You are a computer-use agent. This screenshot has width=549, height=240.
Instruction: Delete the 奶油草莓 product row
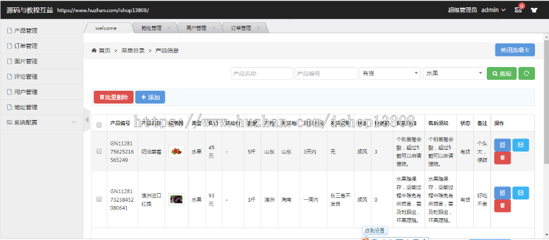point(503,158)
